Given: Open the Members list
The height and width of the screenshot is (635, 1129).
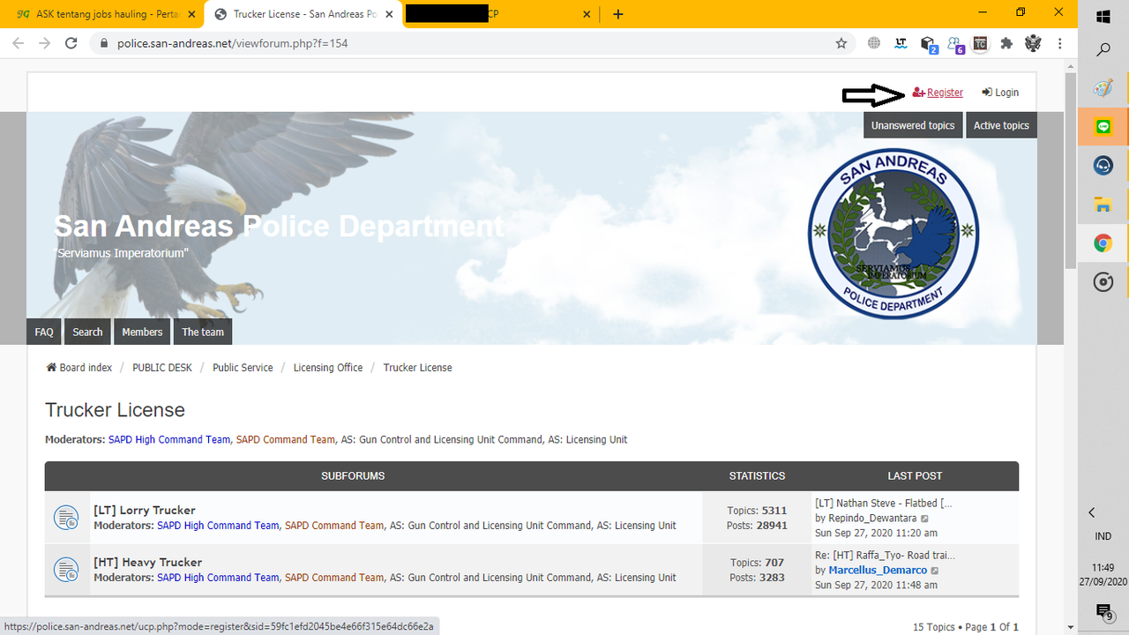Looking at the screenshot, I should pyautogui.click(x=142, y=332).
